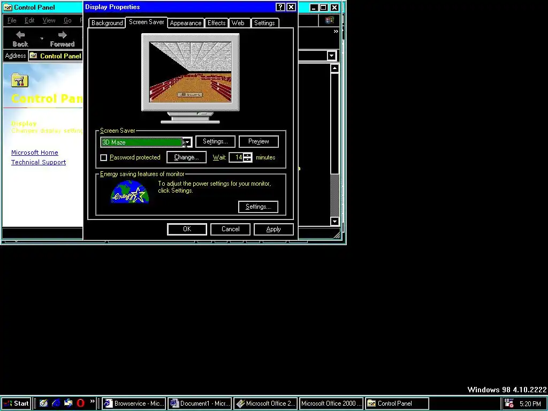This screenshot has height=411, width=548.
Task: Expand the Control Panel address bar dropdown
Action: [332, 56]
